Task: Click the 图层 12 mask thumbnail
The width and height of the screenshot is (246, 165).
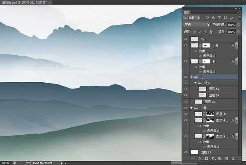Action: coord(210,114)
